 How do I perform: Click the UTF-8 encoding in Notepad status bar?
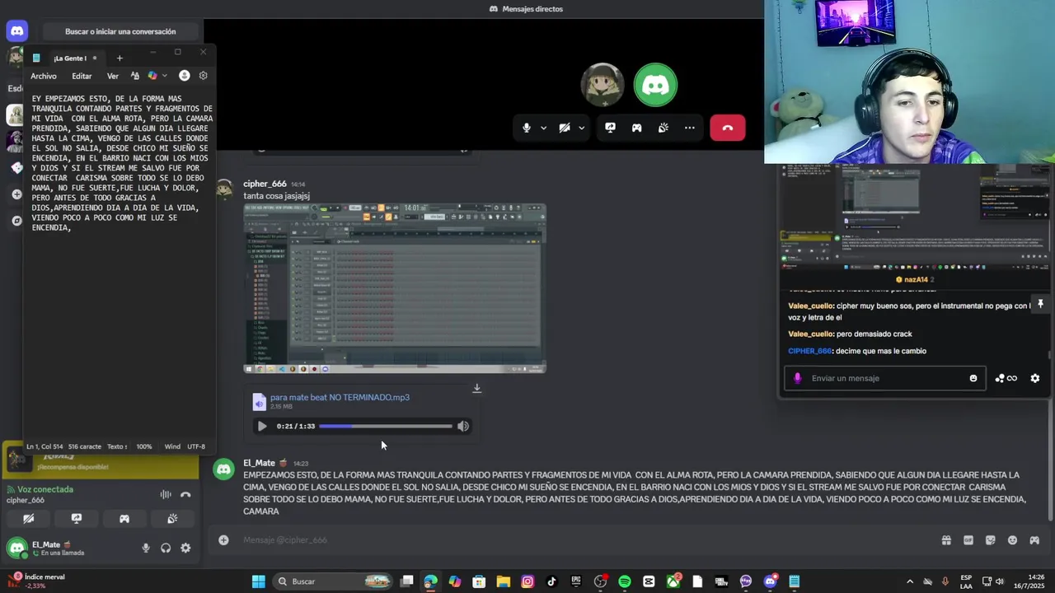click(196, 446)
